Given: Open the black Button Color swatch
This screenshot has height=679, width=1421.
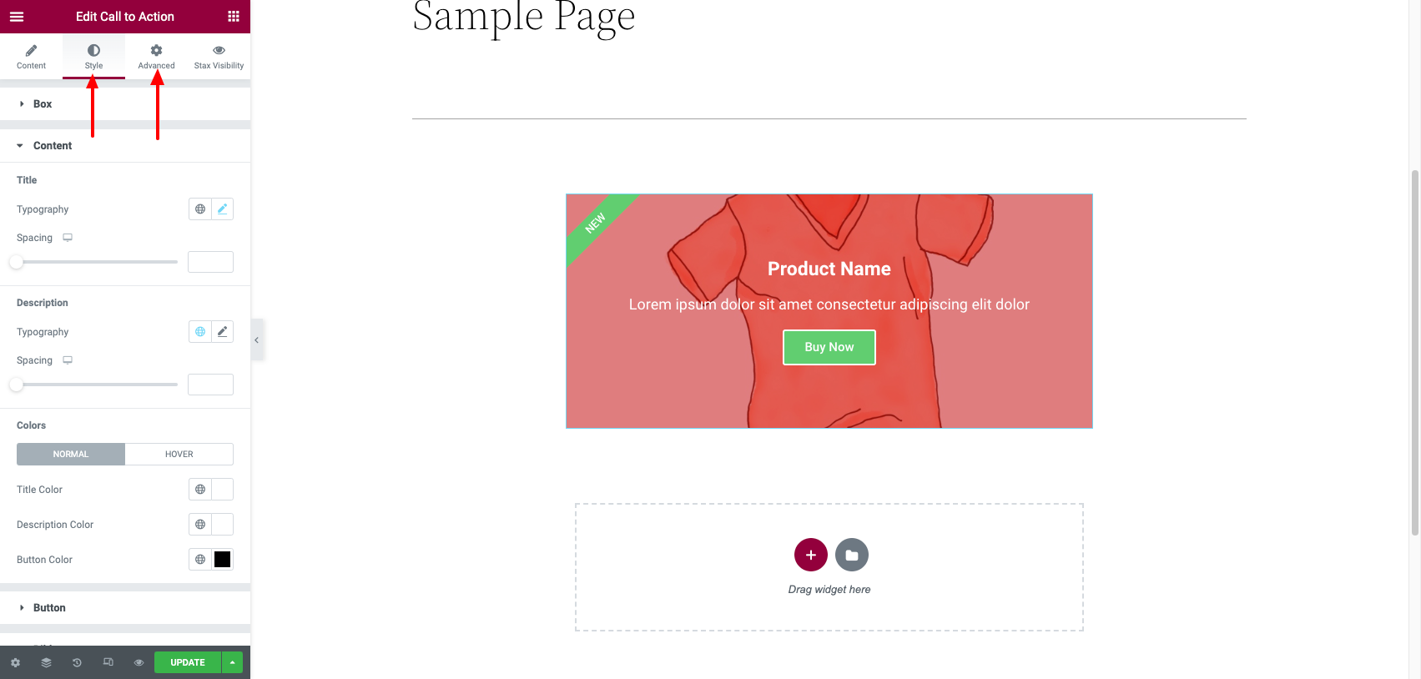Looking at the screenshot, I should click(223, 560).
